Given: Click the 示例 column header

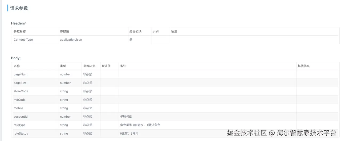Looking at the screenshot, I should pyautogui.click(x=156, y=31).
